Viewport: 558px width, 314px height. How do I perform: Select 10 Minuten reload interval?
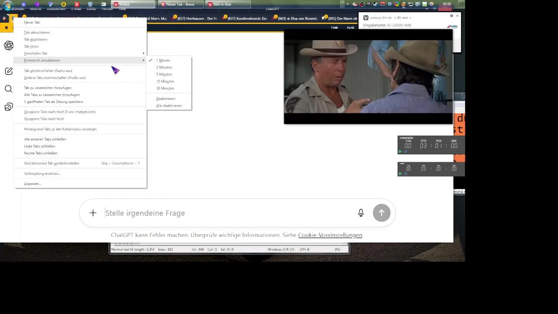pos(169,81)
